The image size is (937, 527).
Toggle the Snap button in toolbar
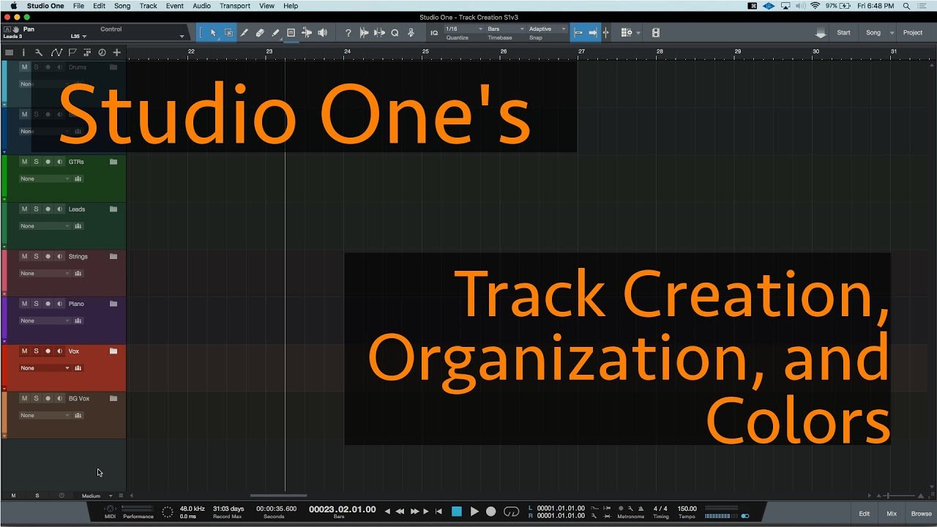578,33
